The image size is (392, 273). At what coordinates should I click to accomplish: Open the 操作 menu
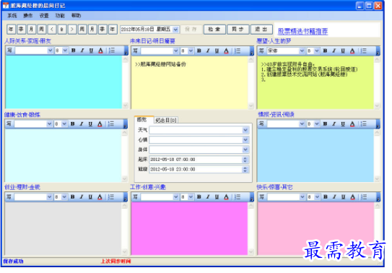pos(27,16)
